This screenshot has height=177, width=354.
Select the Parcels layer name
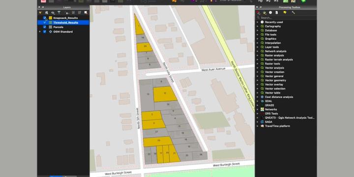[x=58, y=27]
